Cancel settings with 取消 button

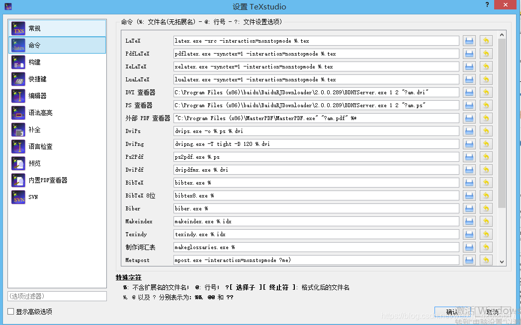493,312
